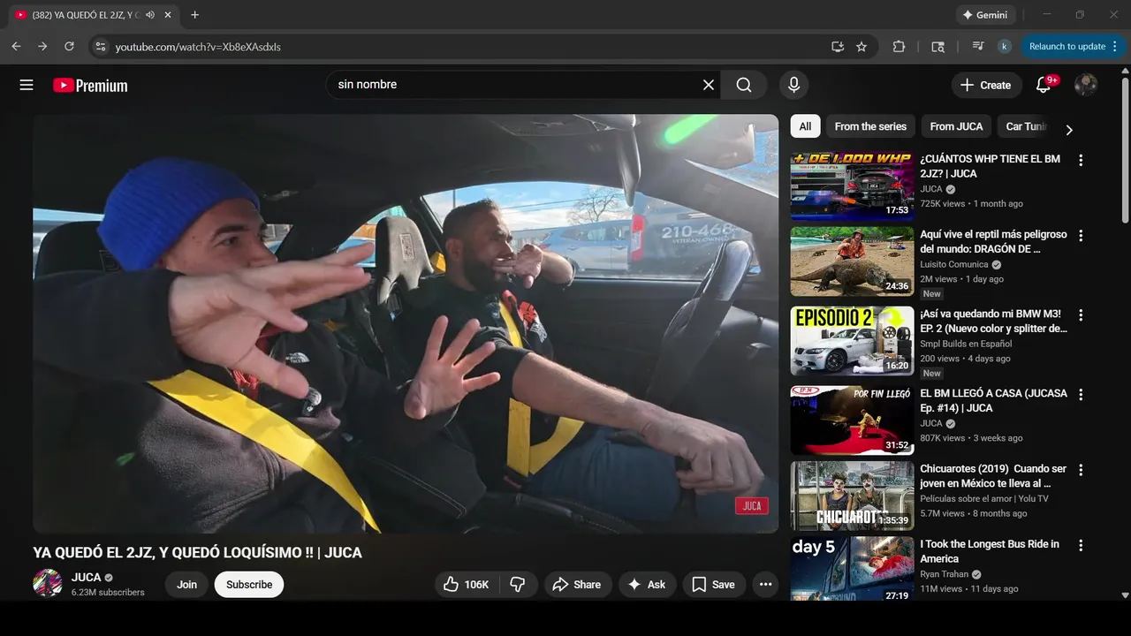
Task: Close the YouTube browser tab
Action: coord(167,15)
